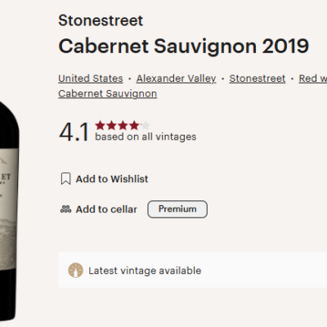Click the Premium badge

coord(177,209)
